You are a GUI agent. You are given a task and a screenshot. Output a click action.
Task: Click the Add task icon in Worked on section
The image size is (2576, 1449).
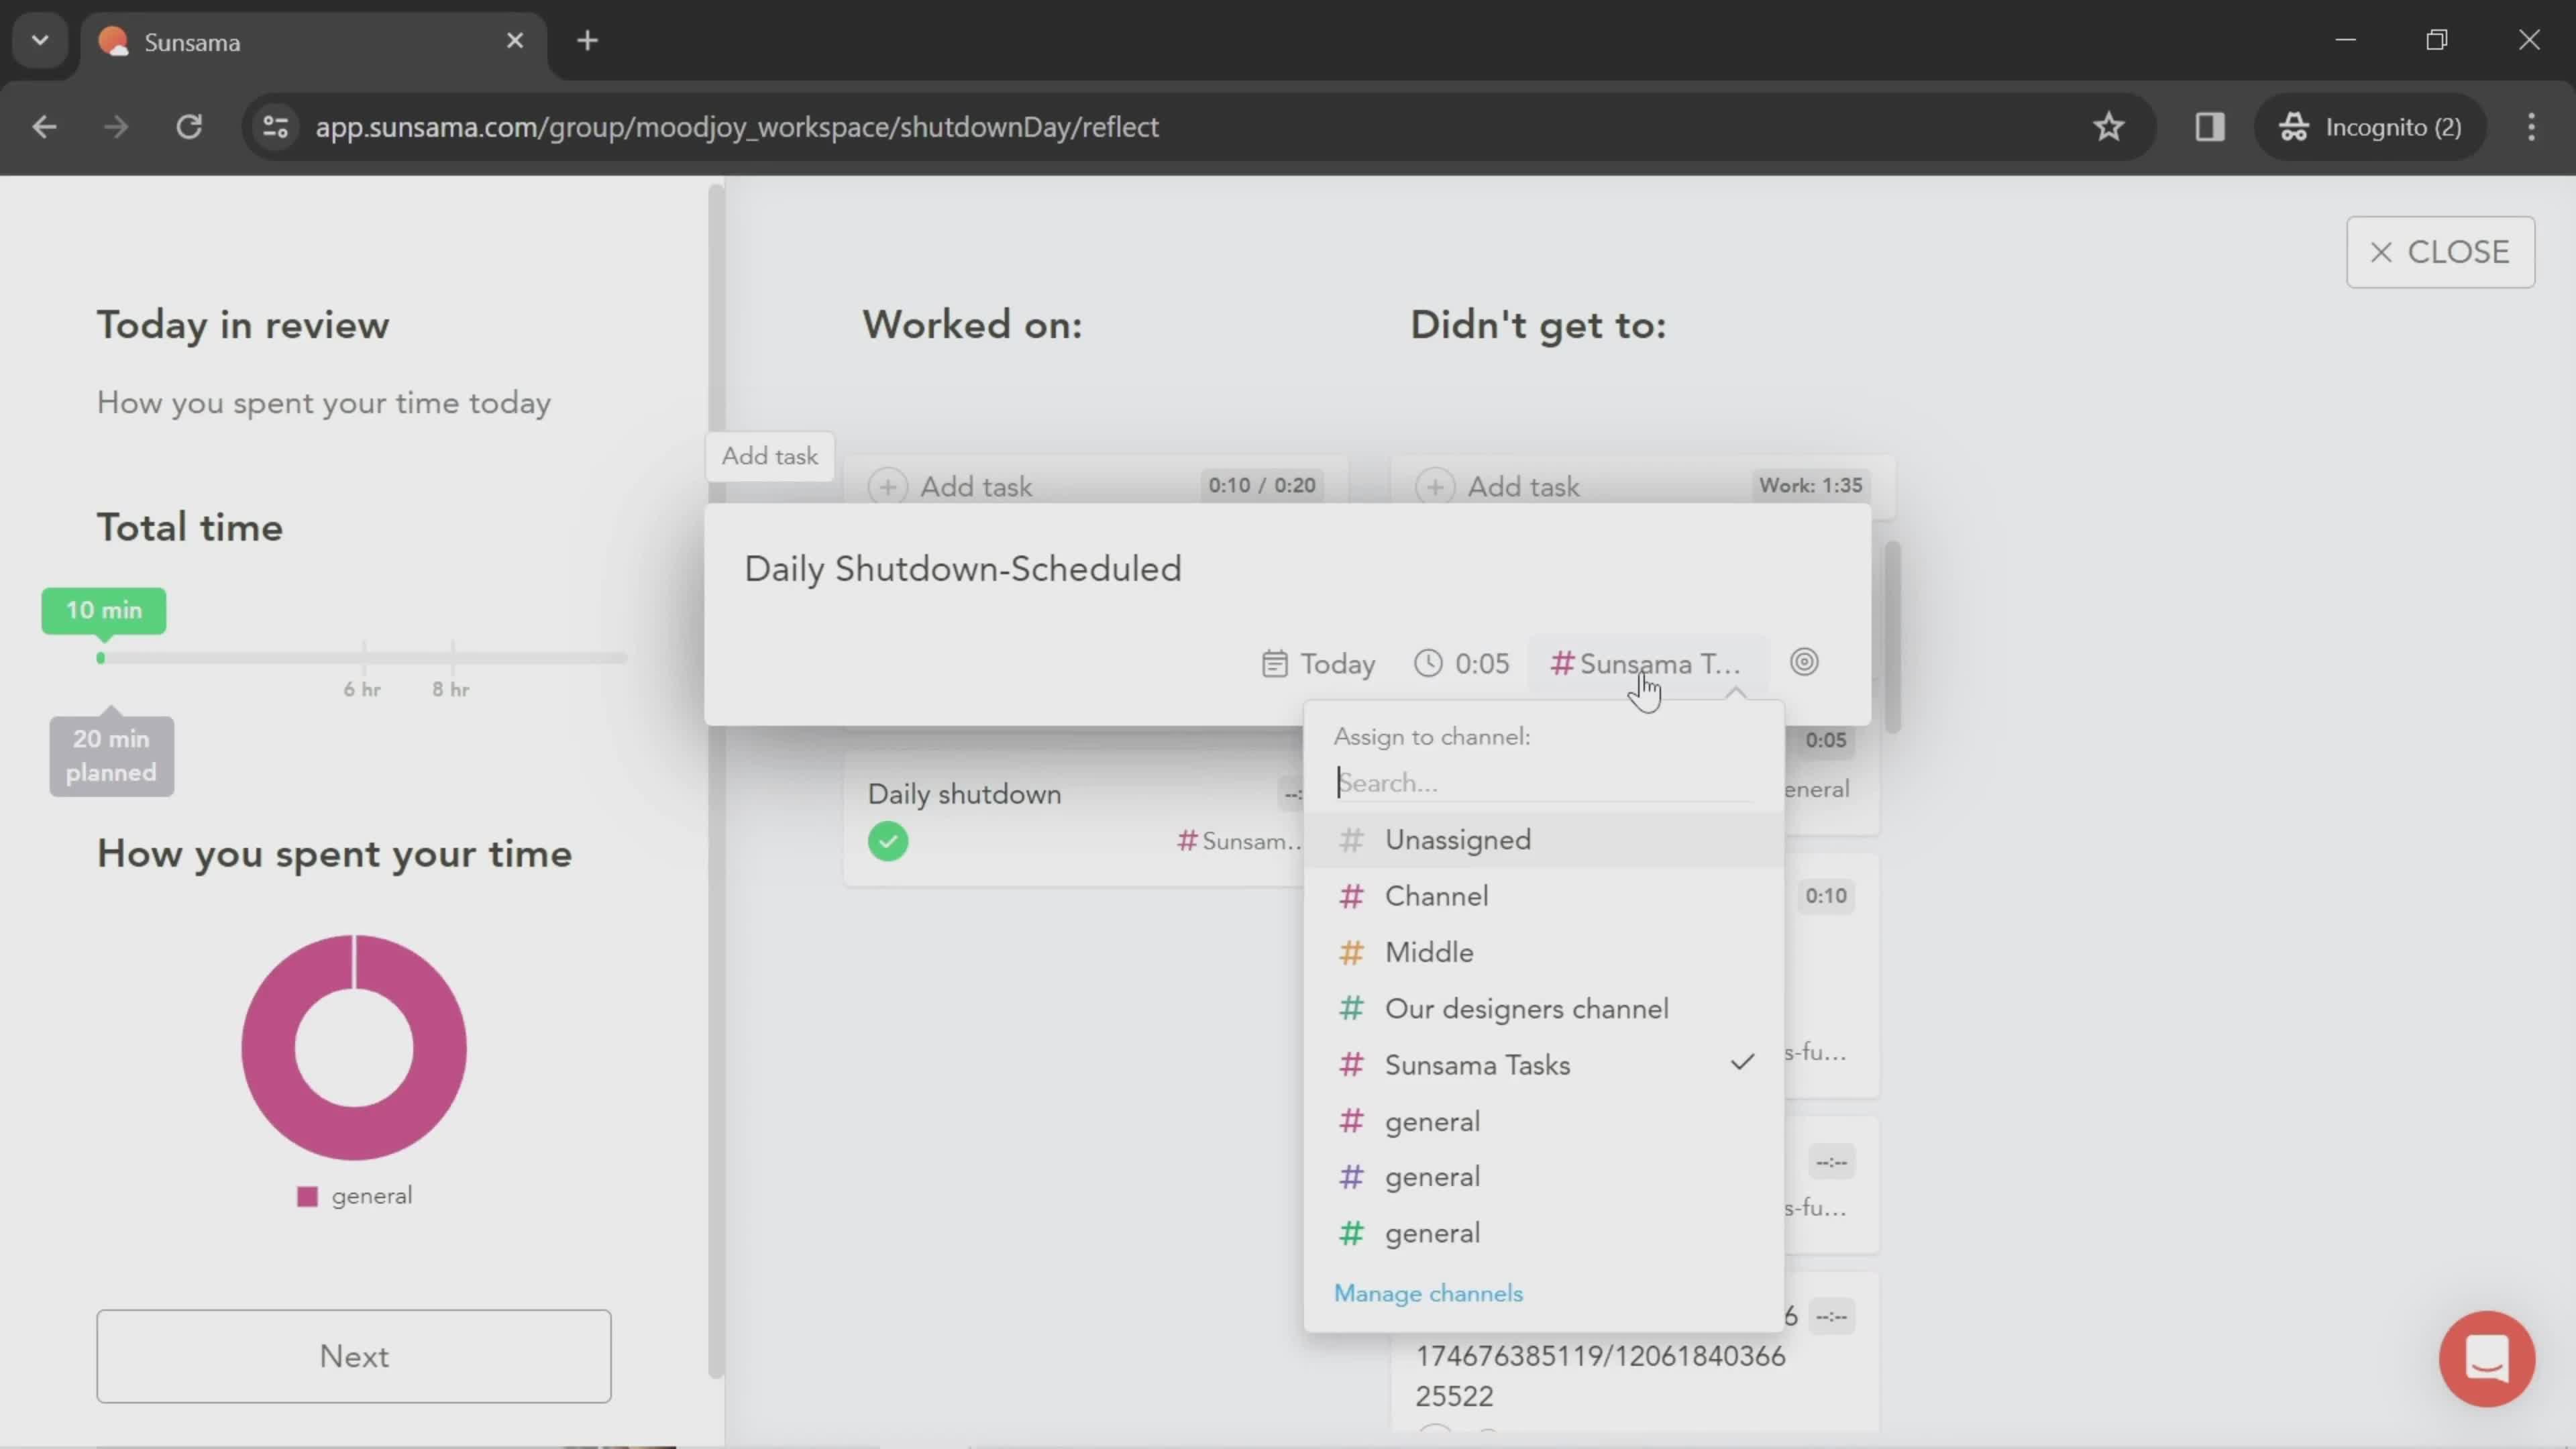(x=890, y=485)
